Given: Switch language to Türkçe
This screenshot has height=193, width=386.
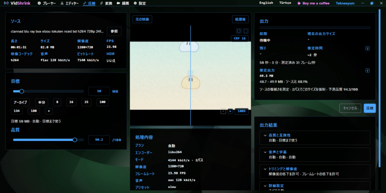Looking at the screenshot, I should pyautogui.click(x=285, y=3).
